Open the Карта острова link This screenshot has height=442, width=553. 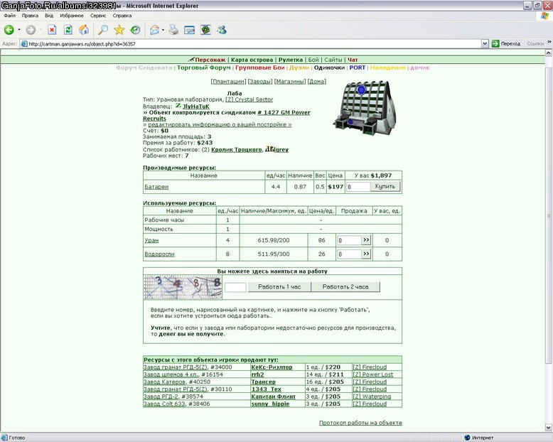[252, 60]
